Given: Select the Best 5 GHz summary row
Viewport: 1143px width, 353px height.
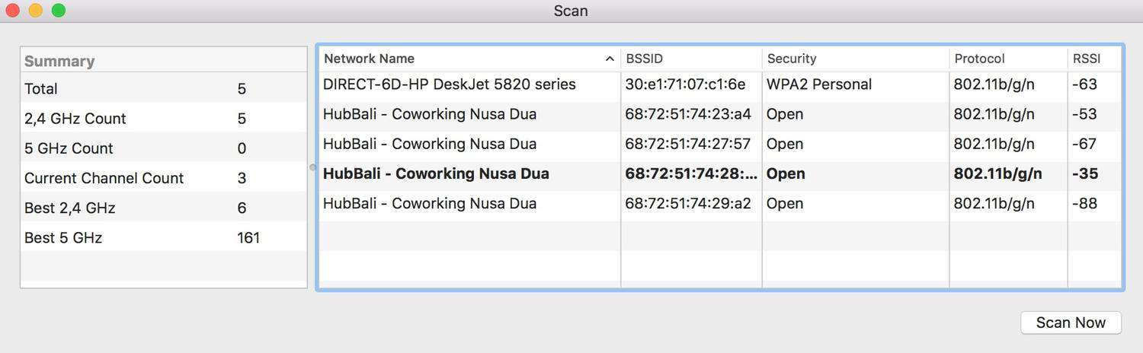Looking at the screenshot, I should (x=164, y=237).
